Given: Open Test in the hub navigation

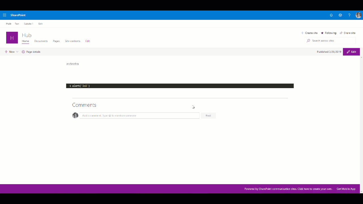Looking at the screenshot, I should coord(17,24).
